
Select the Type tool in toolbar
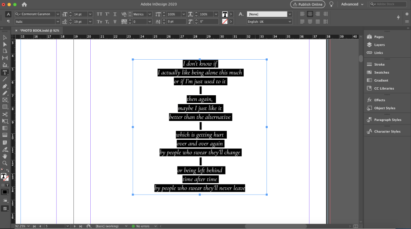coord(5,72)
